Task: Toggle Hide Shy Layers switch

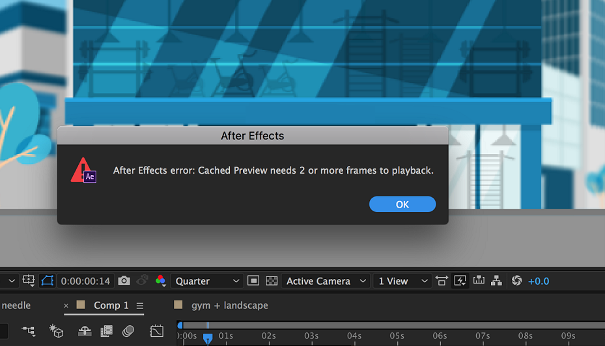Action: 85,331
